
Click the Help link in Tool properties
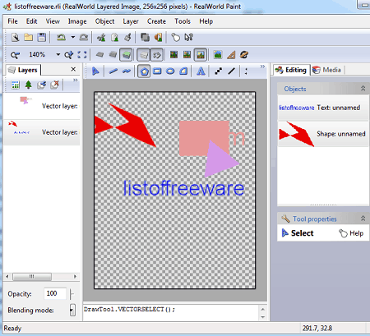pos(352,233)
